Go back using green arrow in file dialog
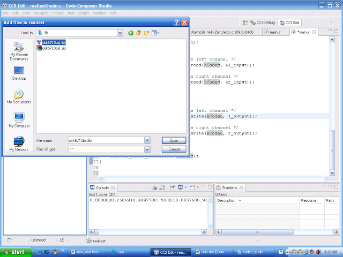 point(131,33)
